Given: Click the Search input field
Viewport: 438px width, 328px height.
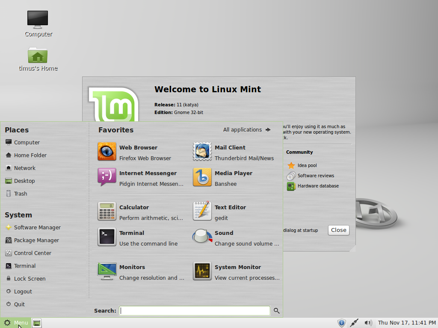Looking at the screenshot, I should [x=195, y=311].
